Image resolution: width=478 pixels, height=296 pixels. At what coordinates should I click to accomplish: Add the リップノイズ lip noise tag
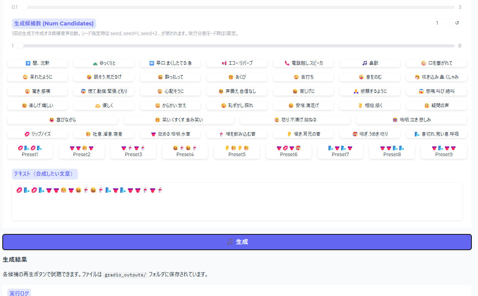[x=37, y=134]
